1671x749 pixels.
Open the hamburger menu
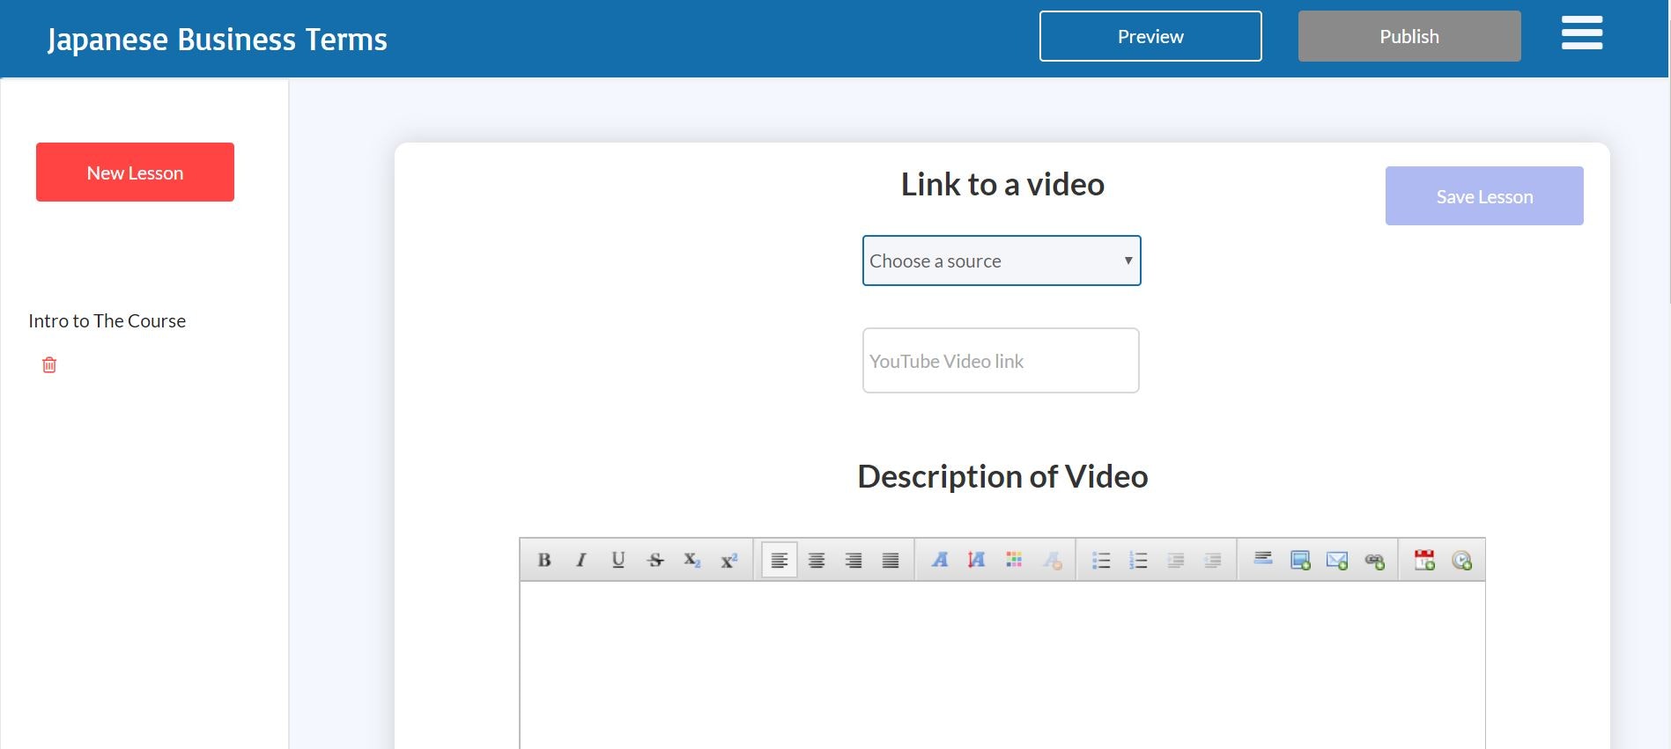tap(1582, 33)
